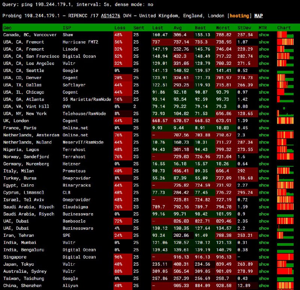Viewport: 300px width, 290px height.
Task: Show MTR for Chicago Cogent row
Action: (264, 92)
